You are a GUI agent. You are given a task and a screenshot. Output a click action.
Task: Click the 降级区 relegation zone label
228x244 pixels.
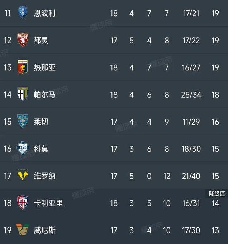217,194
